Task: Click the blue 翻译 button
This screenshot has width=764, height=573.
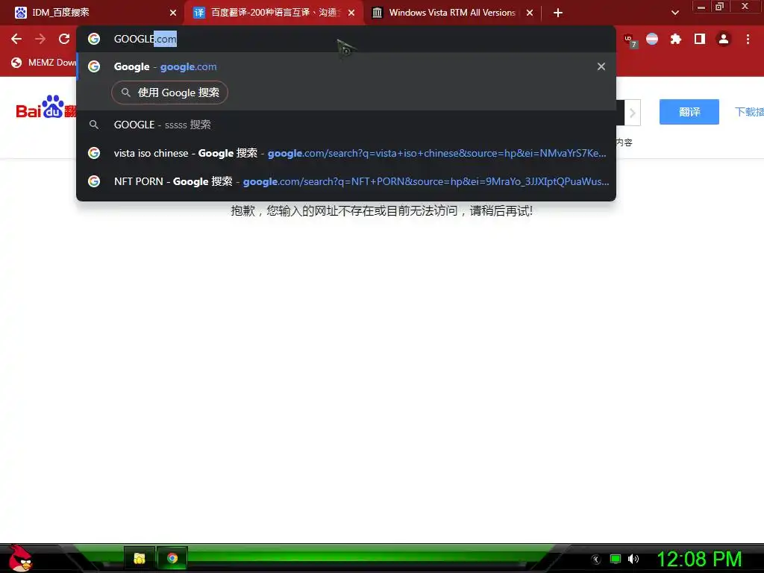Action: [689, 112]
